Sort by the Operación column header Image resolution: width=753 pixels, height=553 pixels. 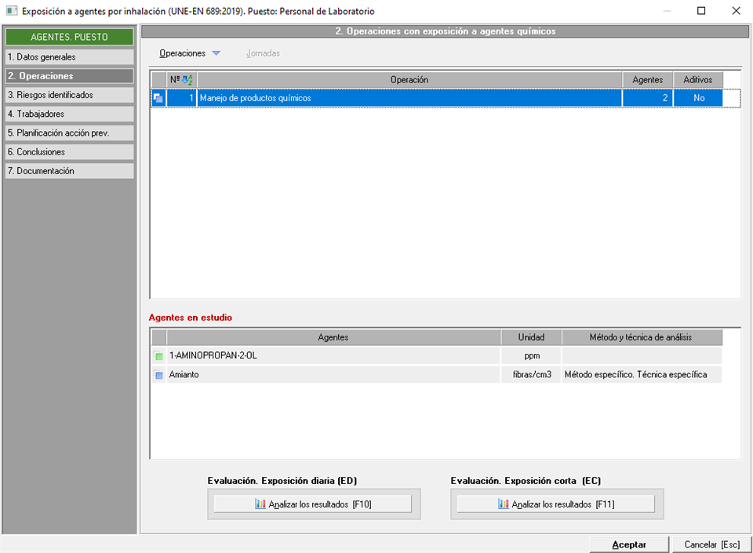coord(409,80)
